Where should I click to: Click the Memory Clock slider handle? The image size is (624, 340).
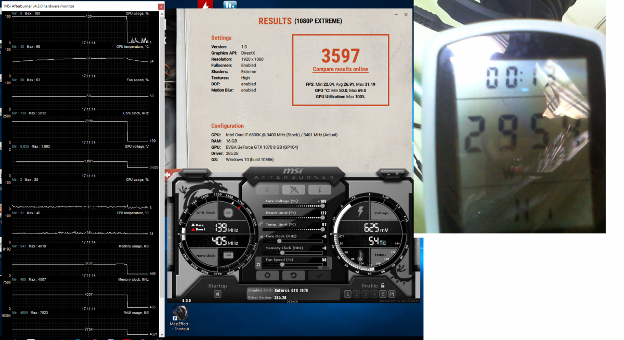click(282, 253)
